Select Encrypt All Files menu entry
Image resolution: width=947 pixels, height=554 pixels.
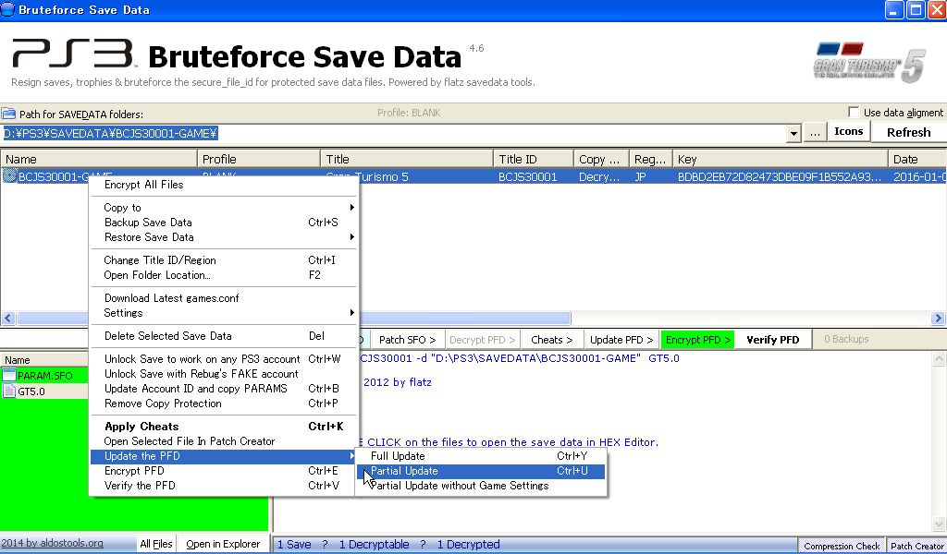[224, 185]
